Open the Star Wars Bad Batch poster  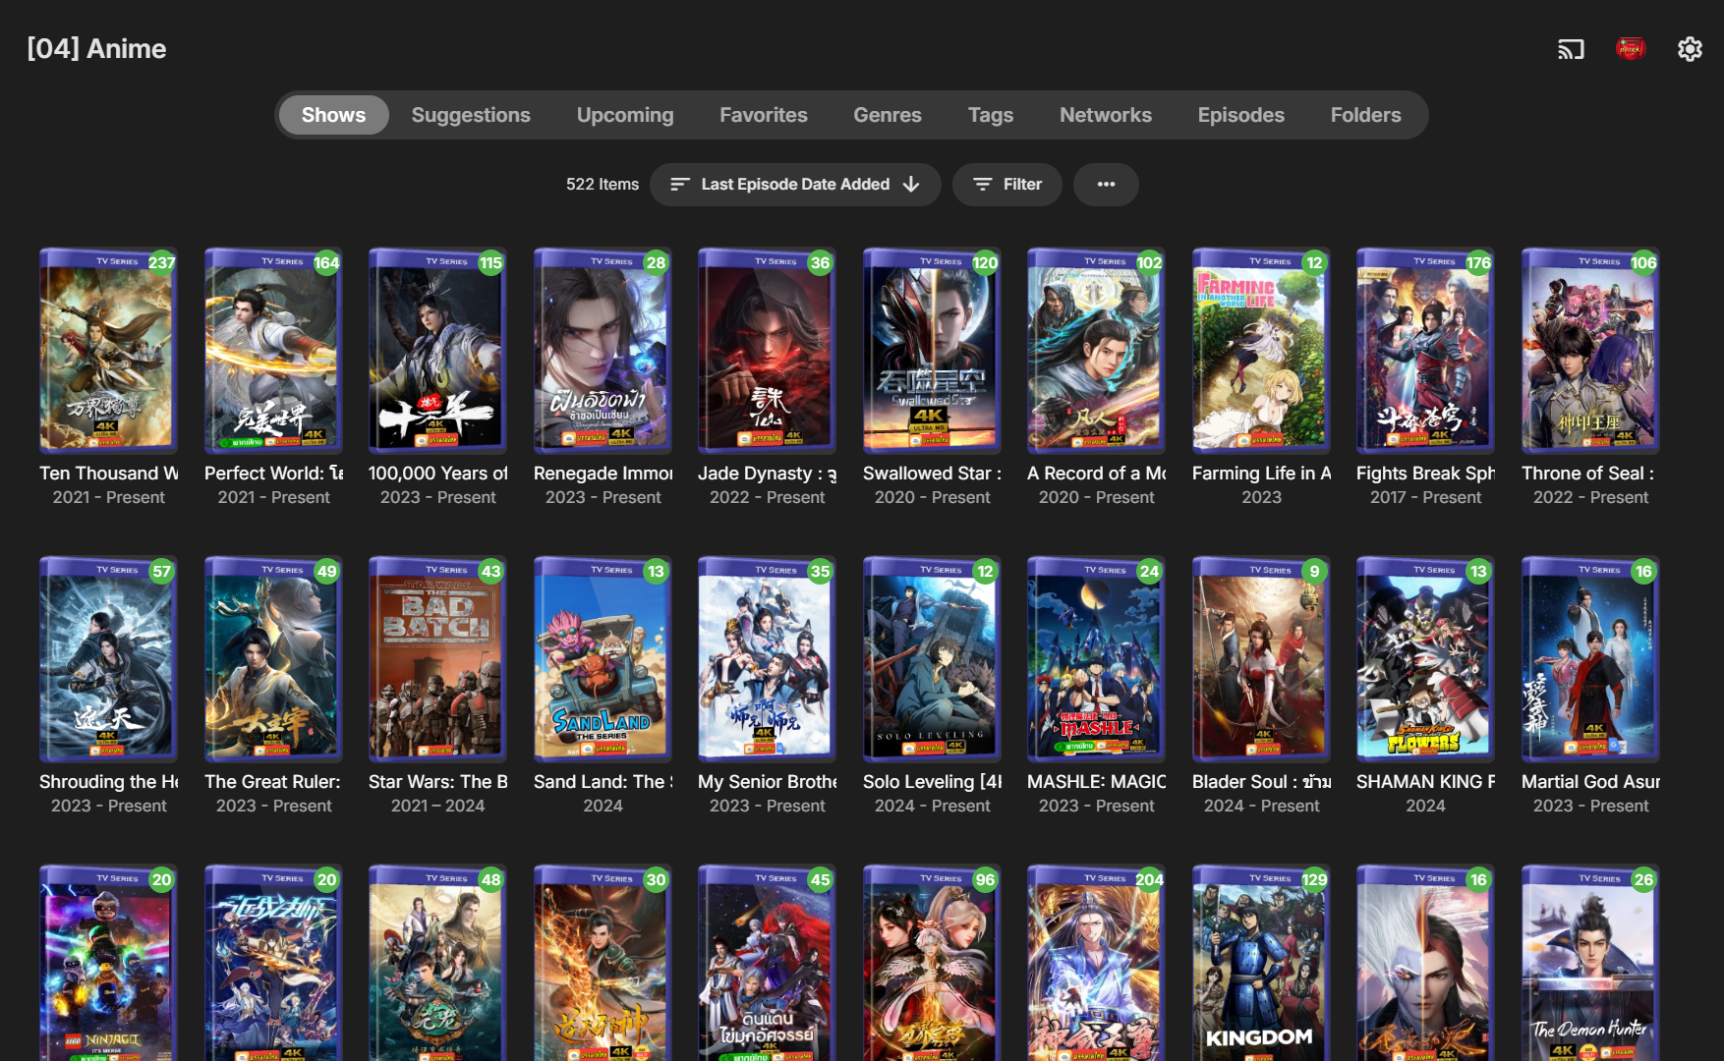(437, 659)
